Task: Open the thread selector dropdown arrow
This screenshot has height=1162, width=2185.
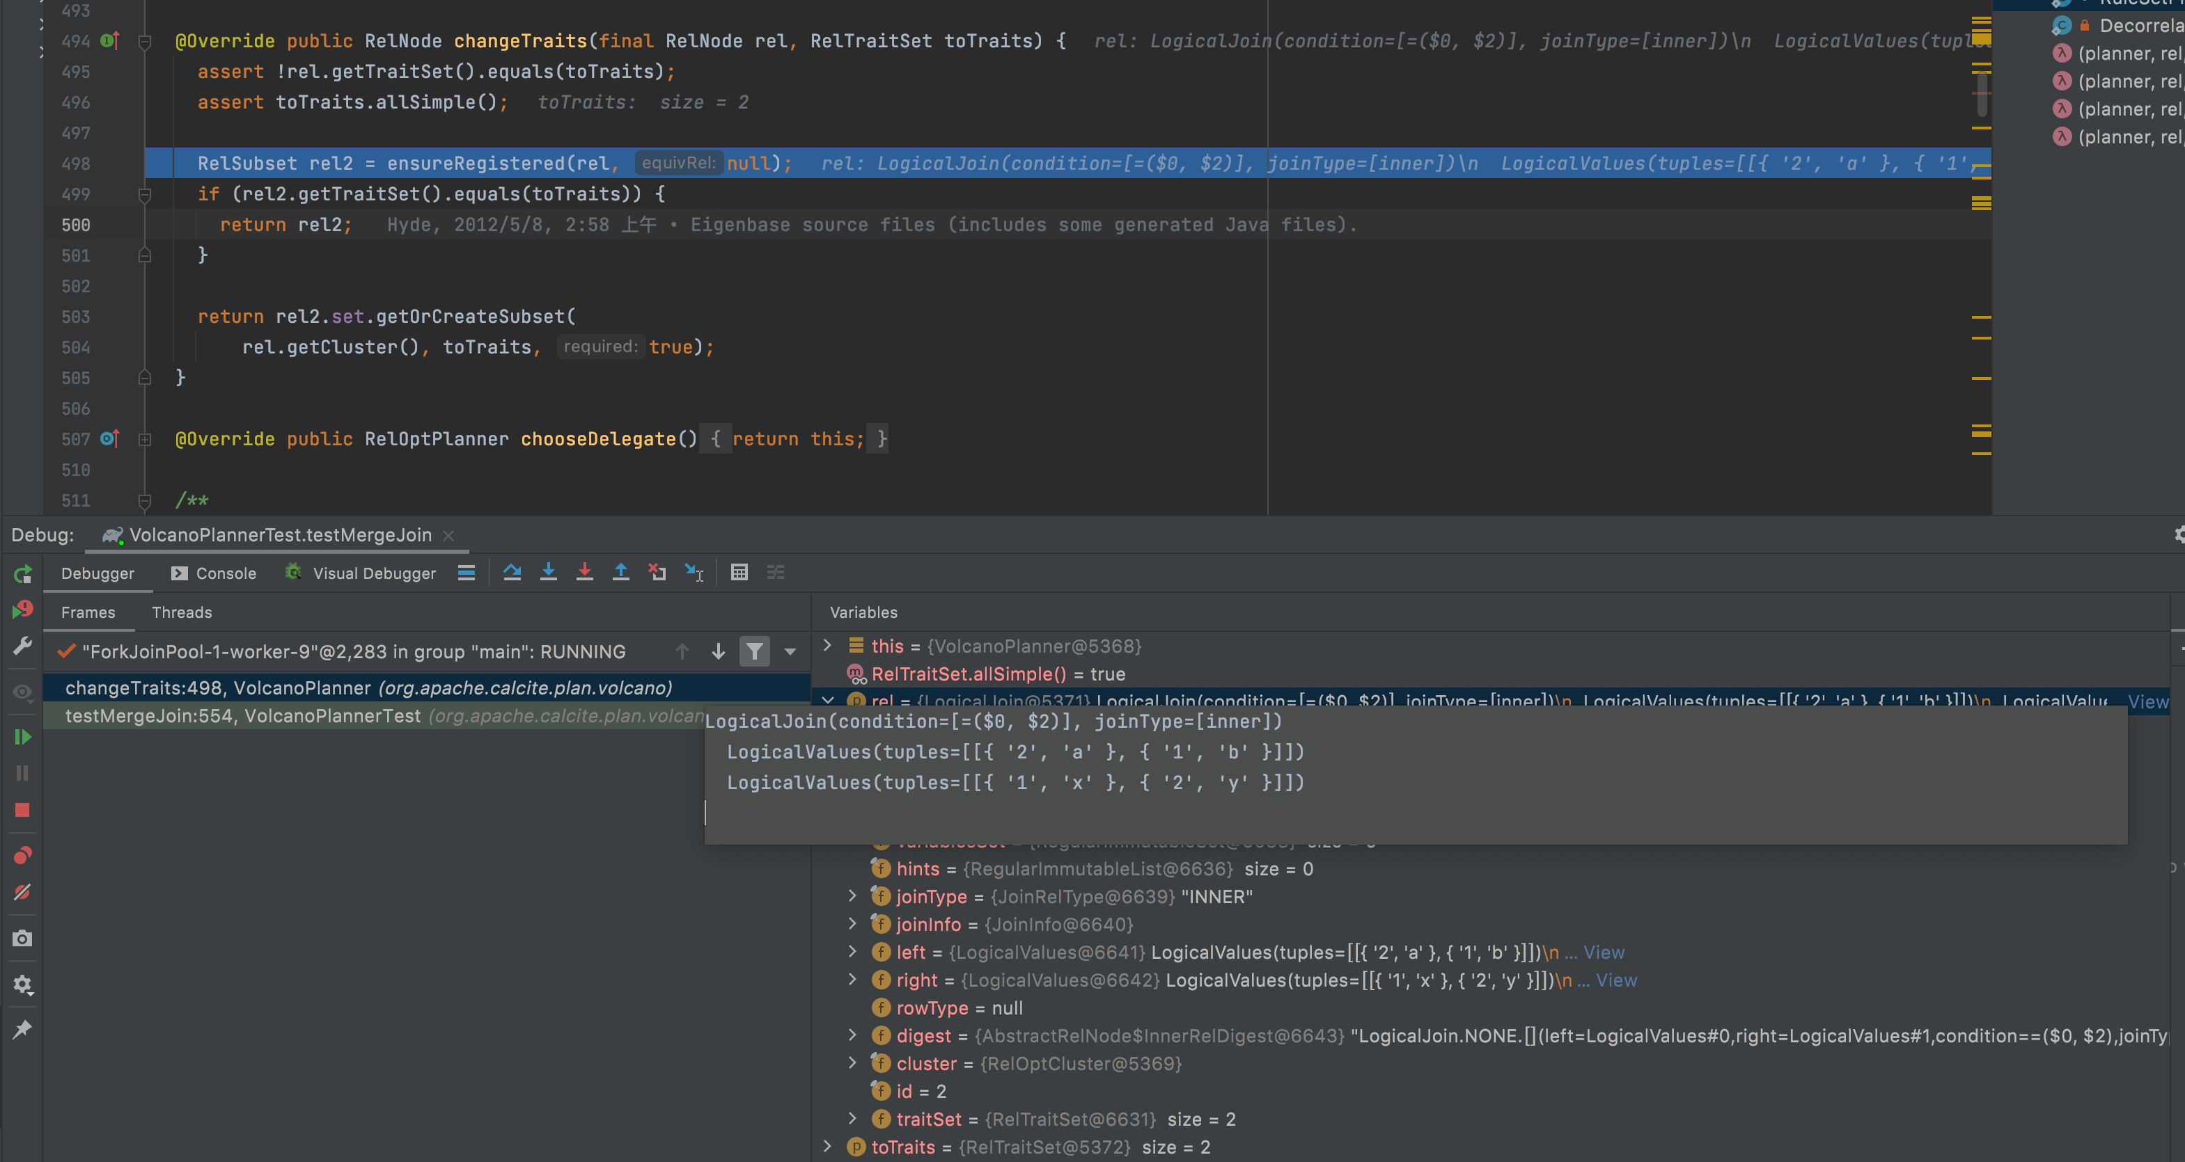Action: coord(790,651)
